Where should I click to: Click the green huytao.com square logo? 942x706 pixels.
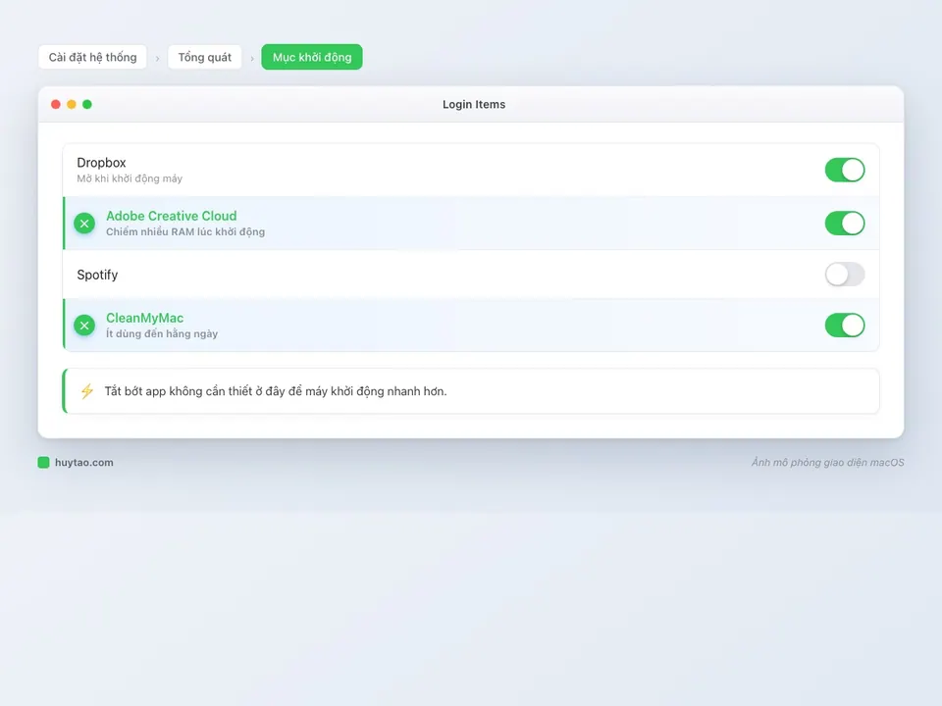(x=43, y=462)
